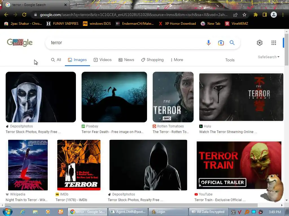Click the orange magnifier tray icon
This screenshot has width=289, height=216.
[247, 212]
